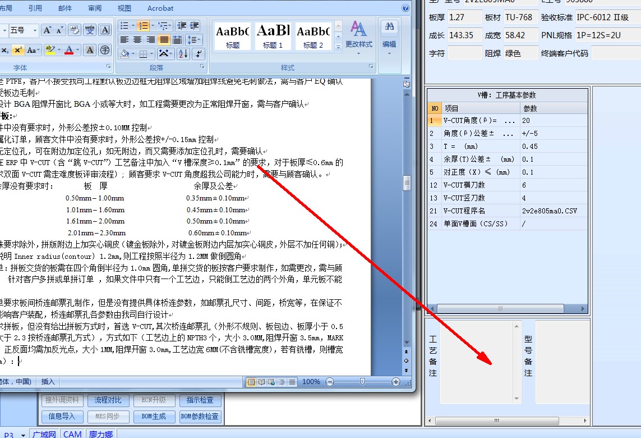Open the Acrobat ribbon tab

tap(160, 8)
